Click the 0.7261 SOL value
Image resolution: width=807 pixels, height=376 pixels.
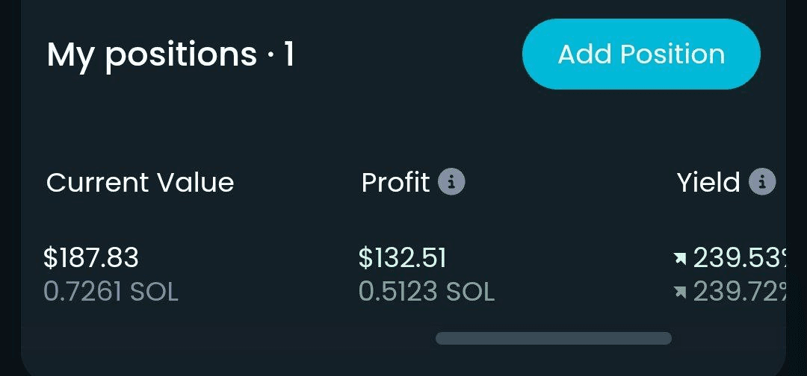[x=111, y=292]
